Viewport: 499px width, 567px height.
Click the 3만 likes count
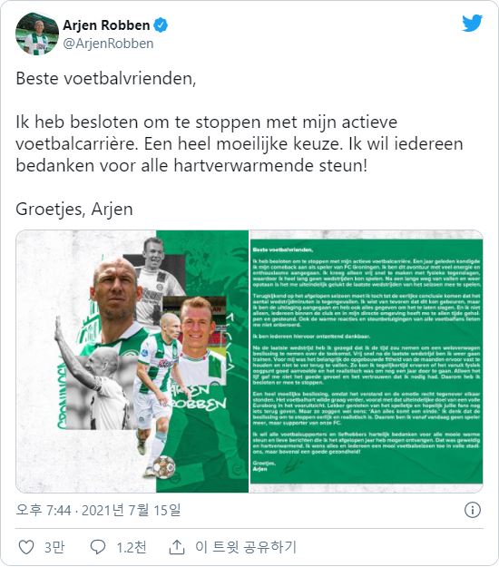pos(54,547)
